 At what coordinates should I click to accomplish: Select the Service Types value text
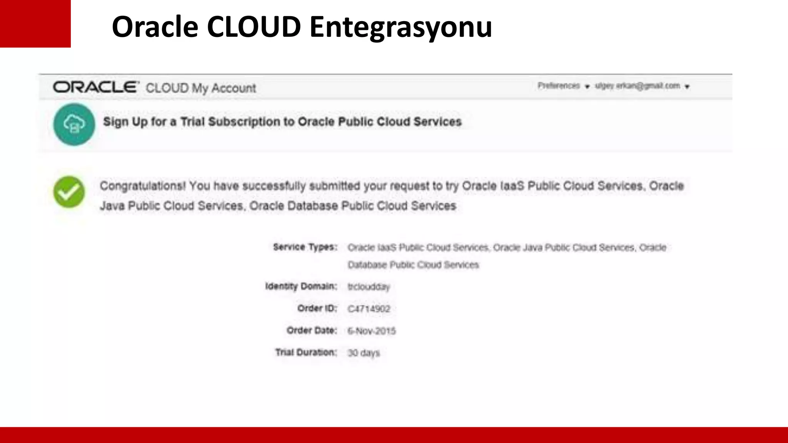coord(507,256)
